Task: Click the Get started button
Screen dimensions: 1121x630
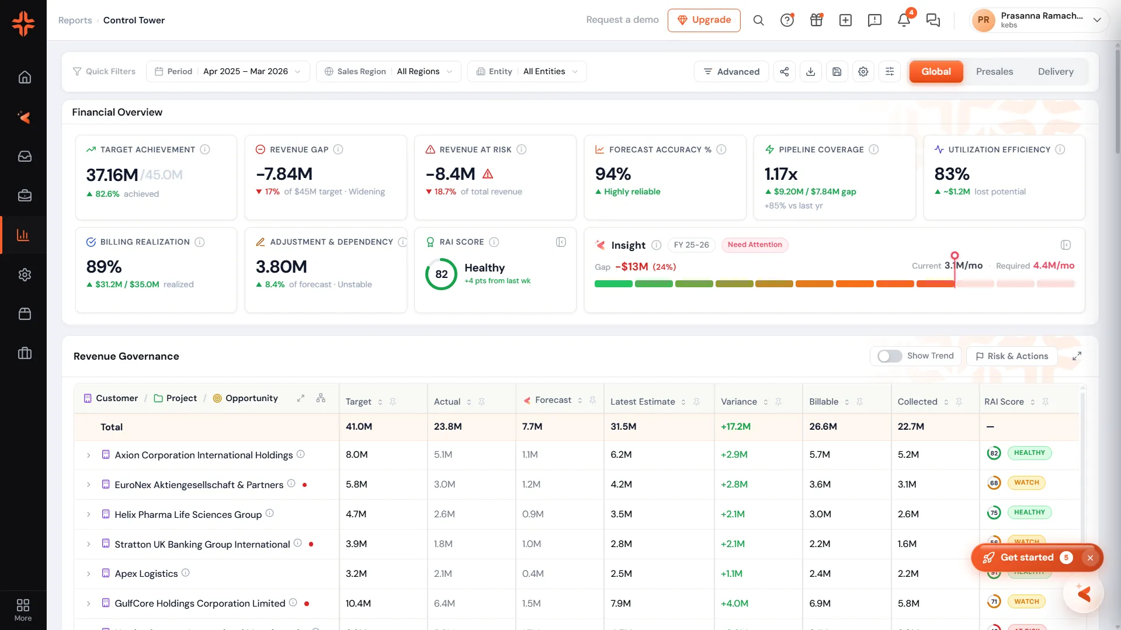Action: (x=1026, y=558)
